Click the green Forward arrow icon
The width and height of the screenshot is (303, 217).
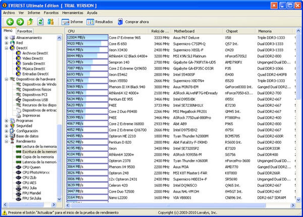tap(20, 22)
